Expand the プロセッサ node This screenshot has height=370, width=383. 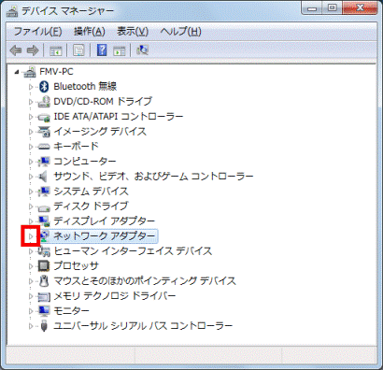(31, 266)
